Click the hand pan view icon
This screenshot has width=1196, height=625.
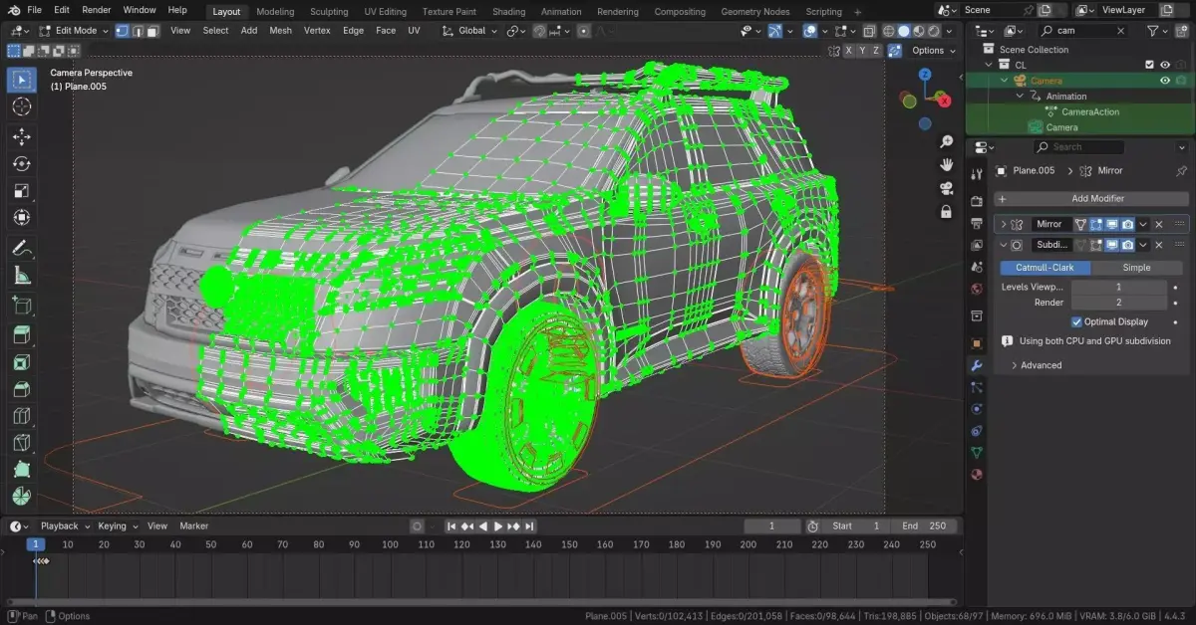946,164
